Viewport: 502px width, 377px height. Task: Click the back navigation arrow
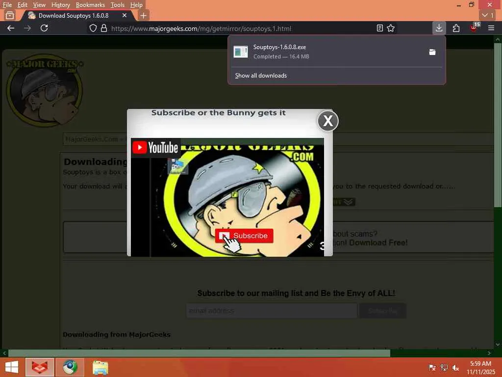[x=11, y=28]
